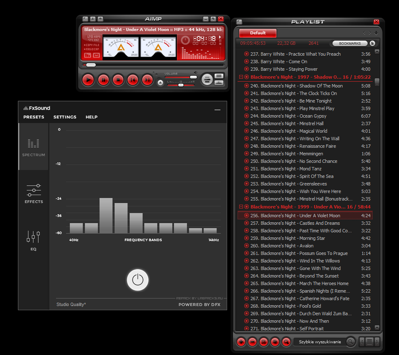Image resolution: width=399 pixels, height=355 pixels.
Task: Collapse the Blackmore's Night 1999 album group
Action: [241, 206]
